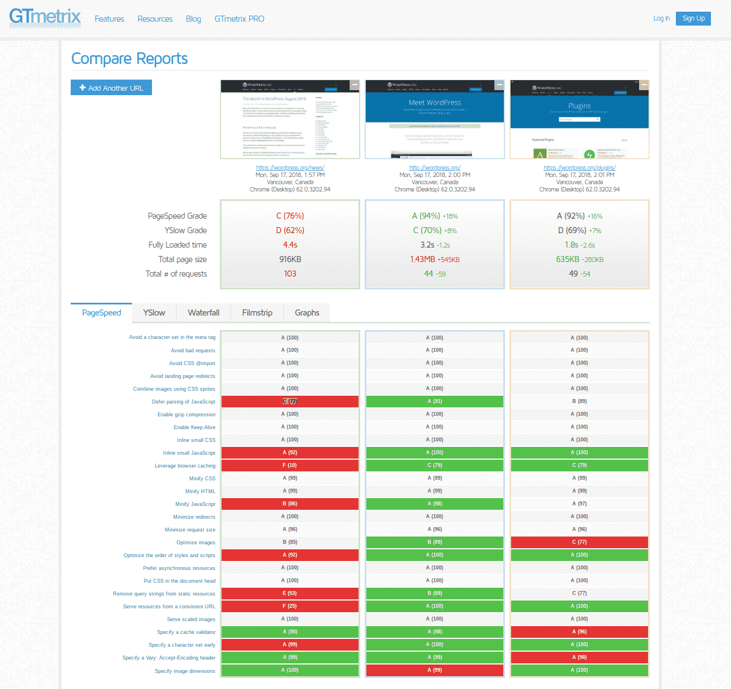Open the 'Avoid CSS @import' recommendation
731x689 pixels.
[x=192, y=363]
